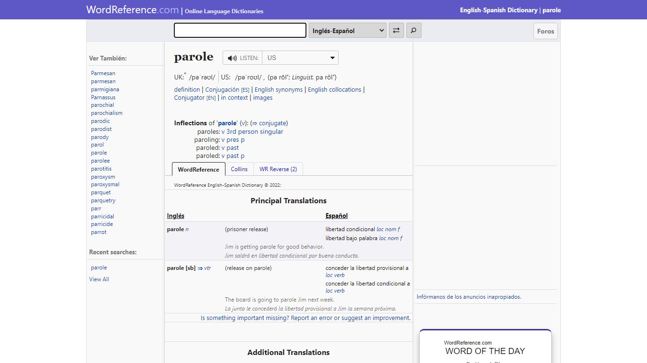Open parol in the sidebar list

point(98,145)
